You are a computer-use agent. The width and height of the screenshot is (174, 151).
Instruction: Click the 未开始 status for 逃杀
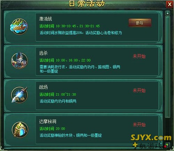coord(139,56)
